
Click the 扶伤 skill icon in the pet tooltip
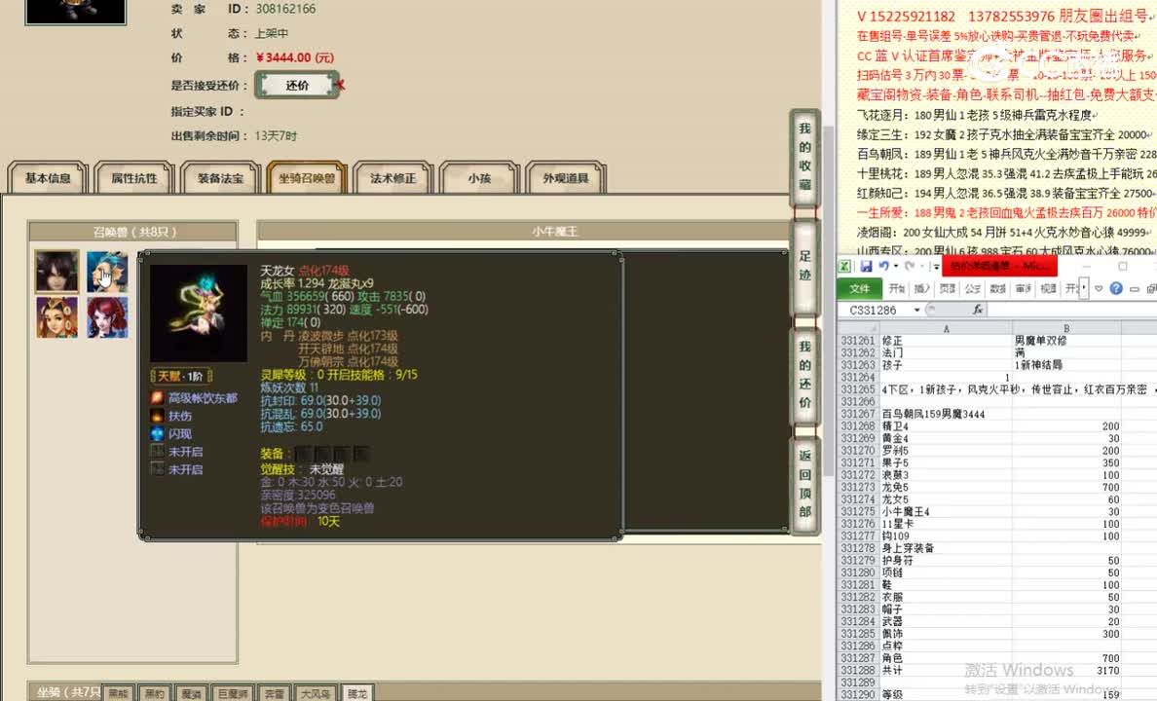155,416
